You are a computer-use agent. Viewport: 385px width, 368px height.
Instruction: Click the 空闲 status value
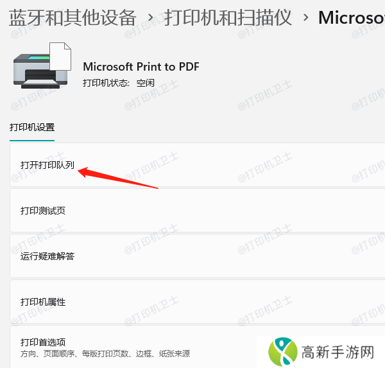146,83
